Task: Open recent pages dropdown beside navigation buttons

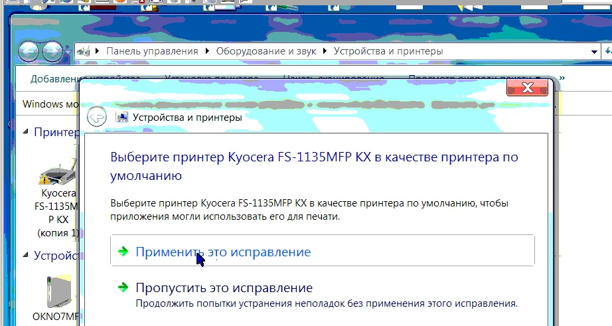Action: (x=68, y=52)
